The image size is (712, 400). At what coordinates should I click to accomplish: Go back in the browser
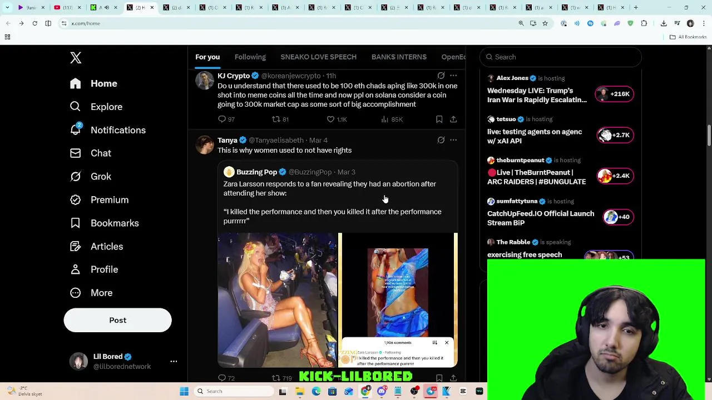(8, 23)
